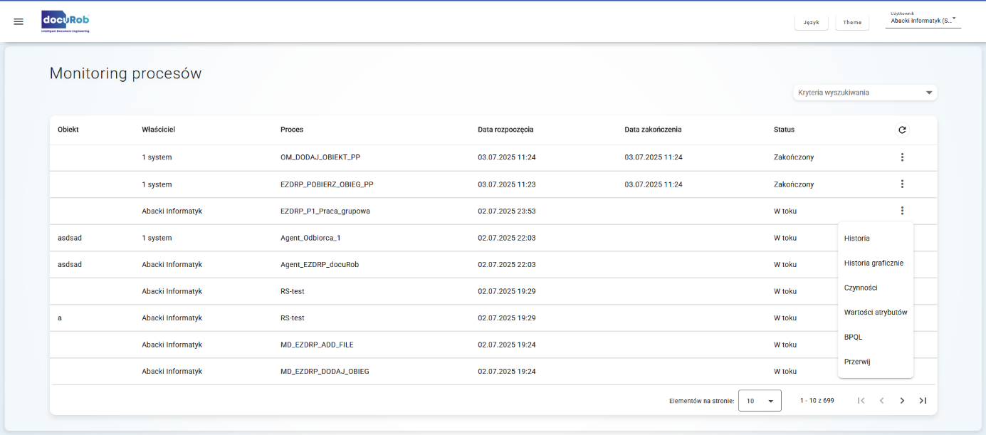Screen dimensions: 986x435
Task: Refresh the process list
Action: [902, 130]
